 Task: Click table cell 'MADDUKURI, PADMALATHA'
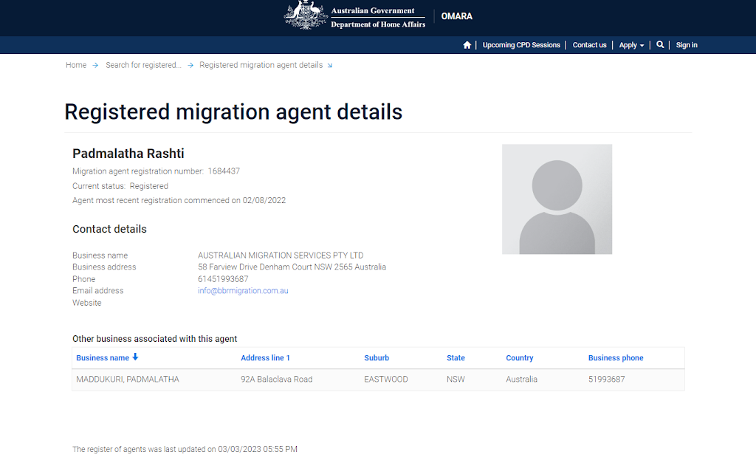tap(128, 380)
